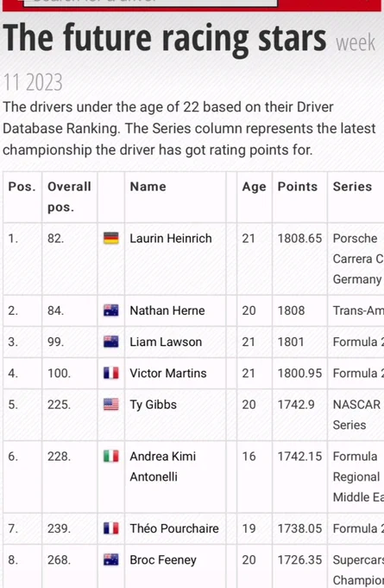Click the German flag beside Laurin Heinrich

(x=111, y=239)
